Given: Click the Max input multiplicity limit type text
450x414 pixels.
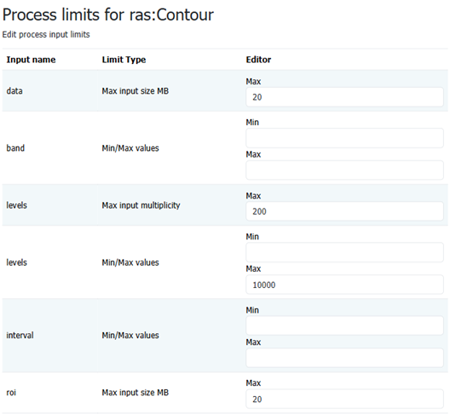Looking at the screenshot, I should point(141,205).
